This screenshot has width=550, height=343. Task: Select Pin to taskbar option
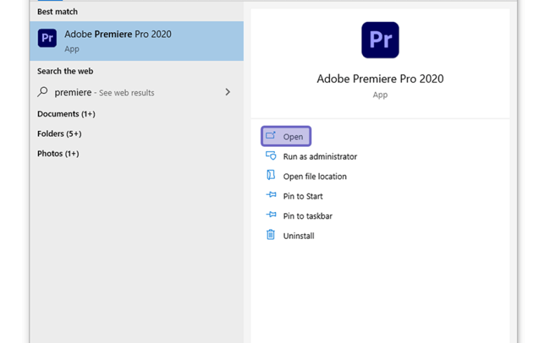coord(307,216)
